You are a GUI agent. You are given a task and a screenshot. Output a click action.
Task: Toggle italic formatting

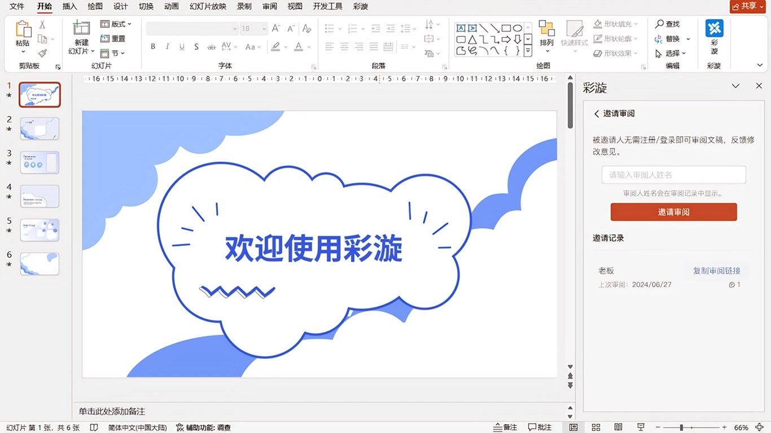[167, 47]
